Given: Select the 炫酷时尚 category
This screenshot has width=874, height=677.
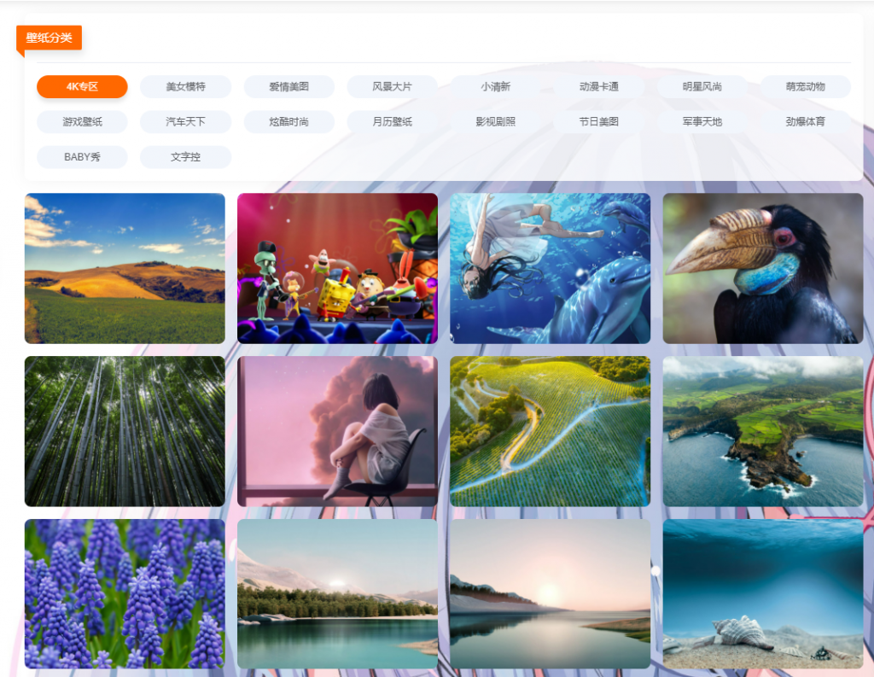Looking at the screenshot, I should point(288,121).
